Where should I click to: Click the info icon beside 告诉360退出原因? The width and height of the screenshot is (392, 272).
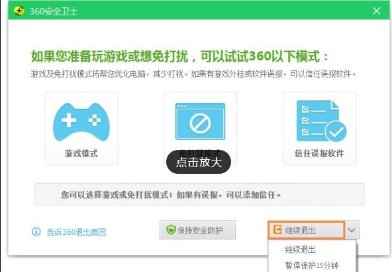36,232
